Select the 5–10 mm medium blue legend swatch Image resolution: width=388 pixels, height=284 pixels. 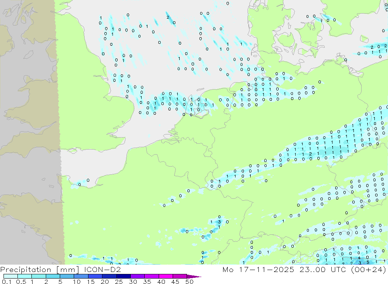(67, 276)
